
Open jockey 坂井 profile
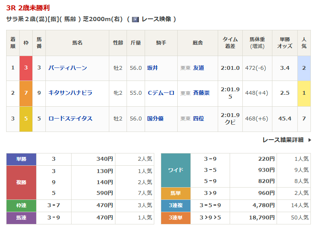click(x=152, y=68)
